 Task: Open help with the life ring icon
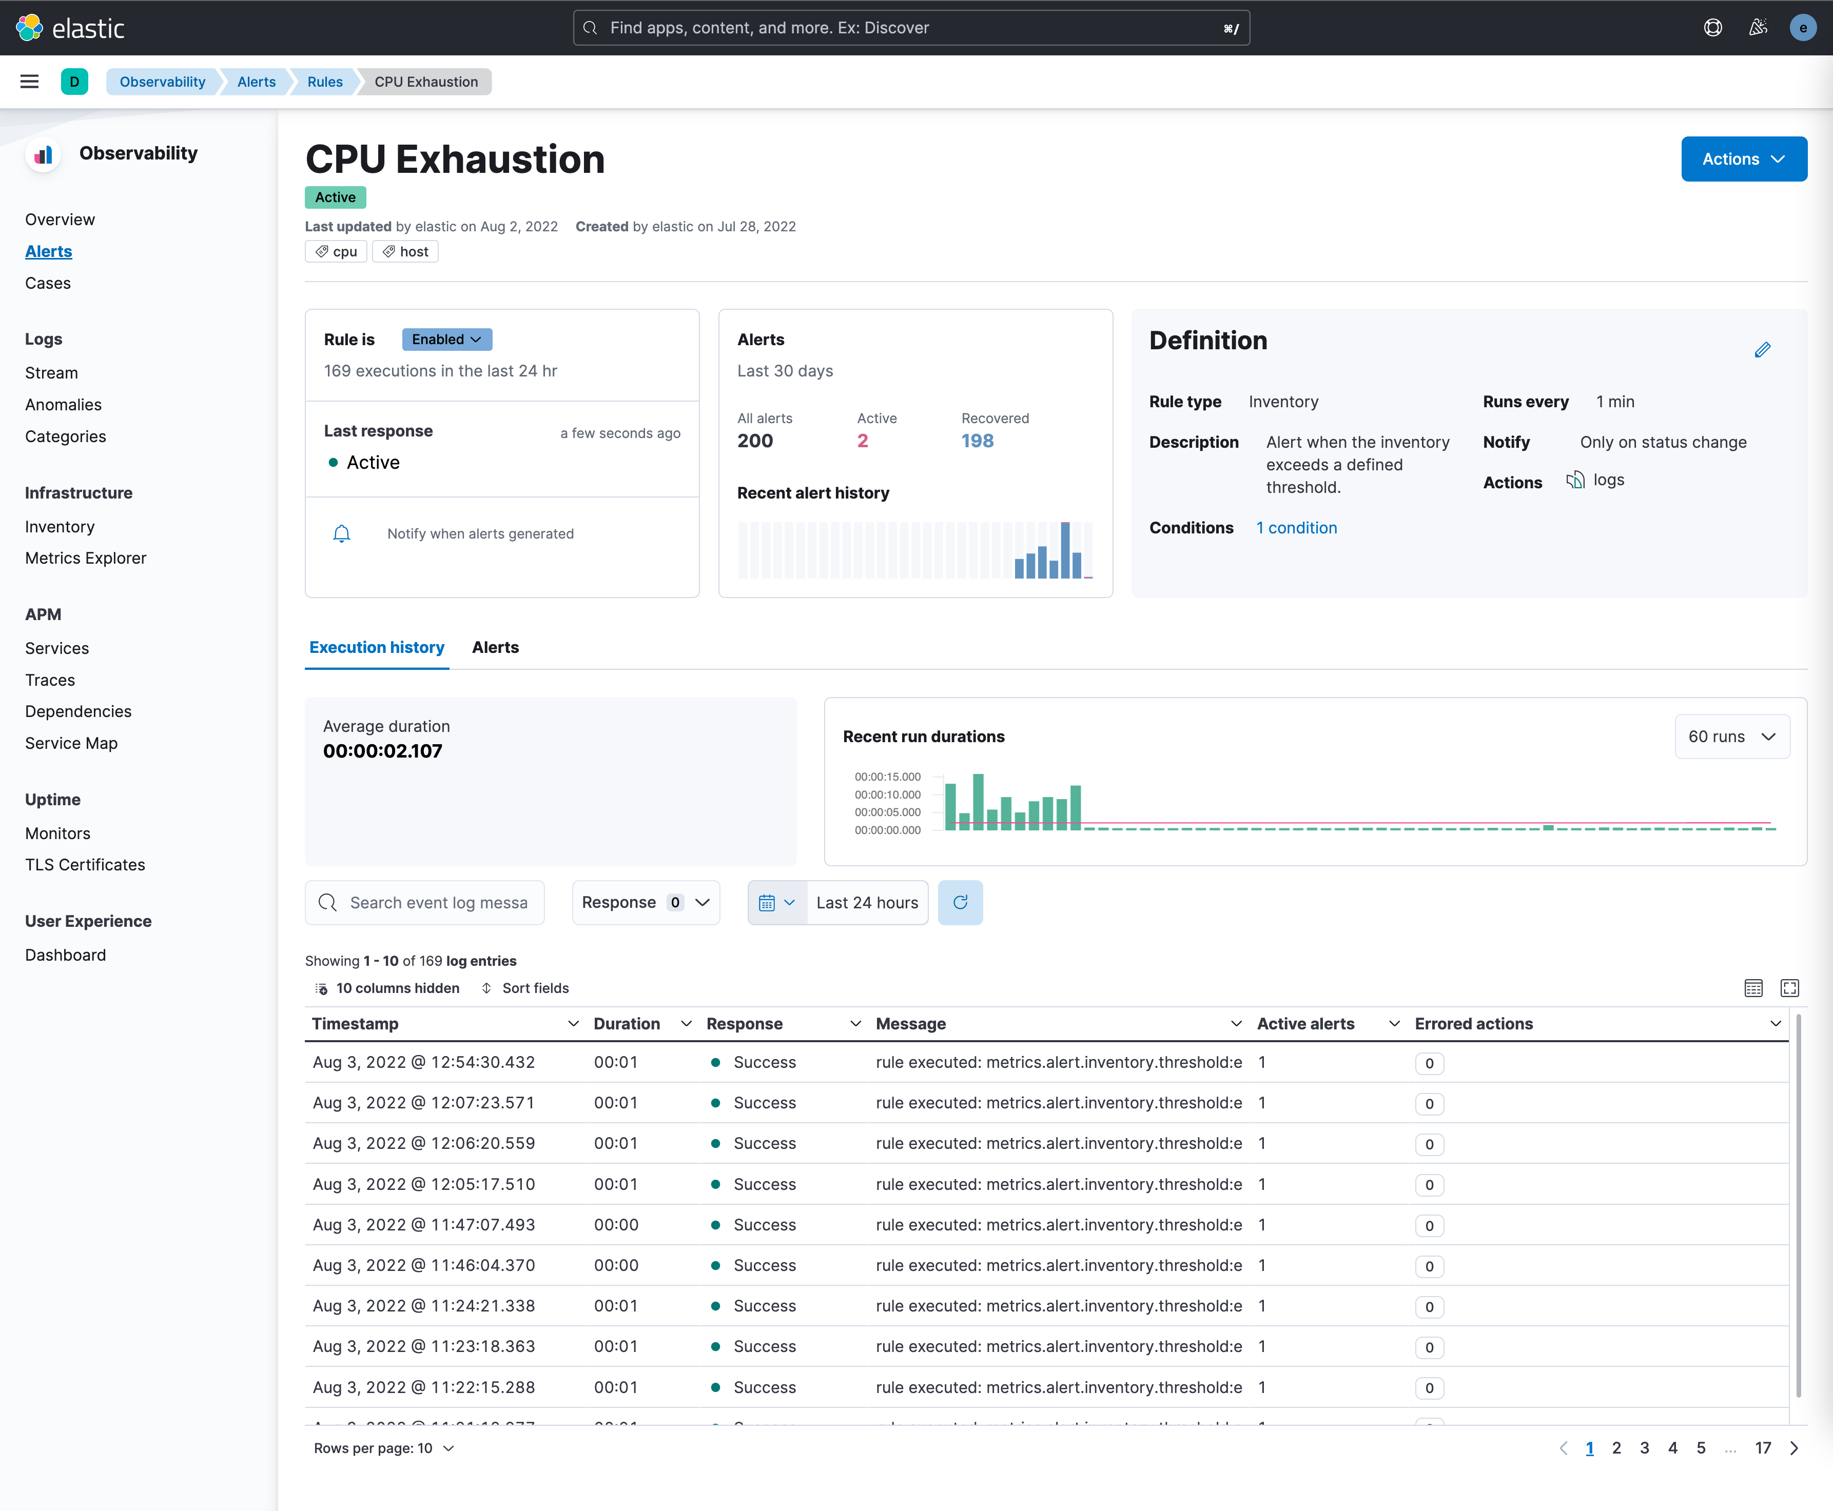tap(1712, 27)
